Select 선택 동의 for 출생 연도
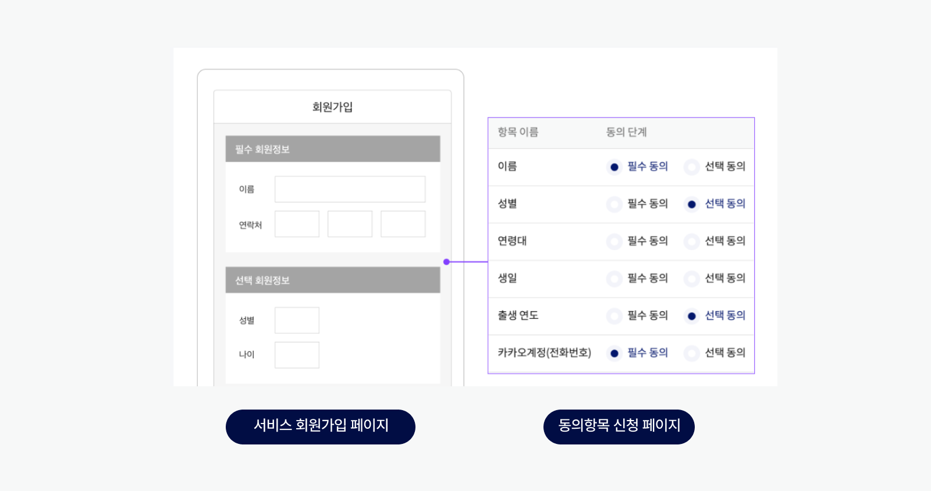 pos(692,316)
